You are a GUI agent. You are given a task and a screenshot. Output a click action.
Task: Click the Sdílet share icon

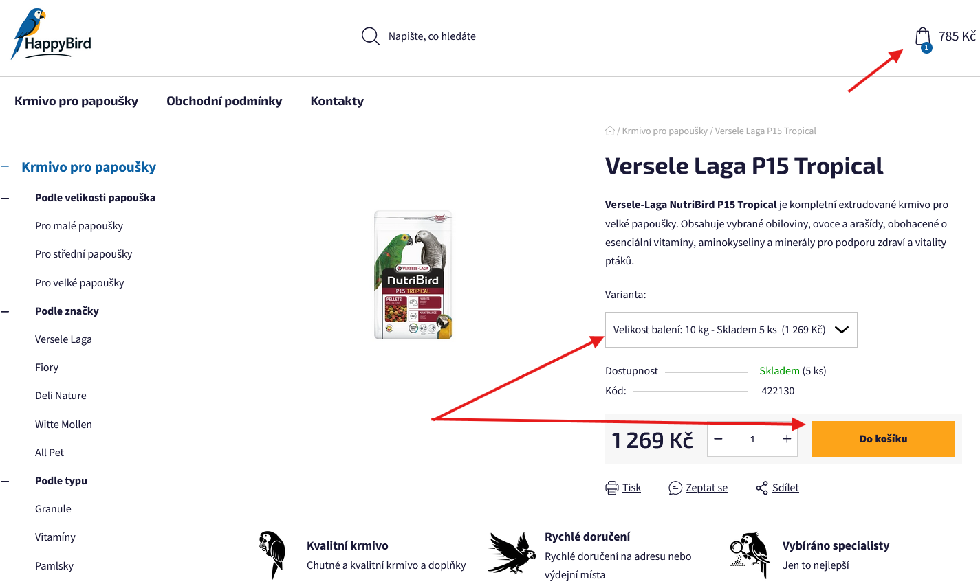click(762, 488)
